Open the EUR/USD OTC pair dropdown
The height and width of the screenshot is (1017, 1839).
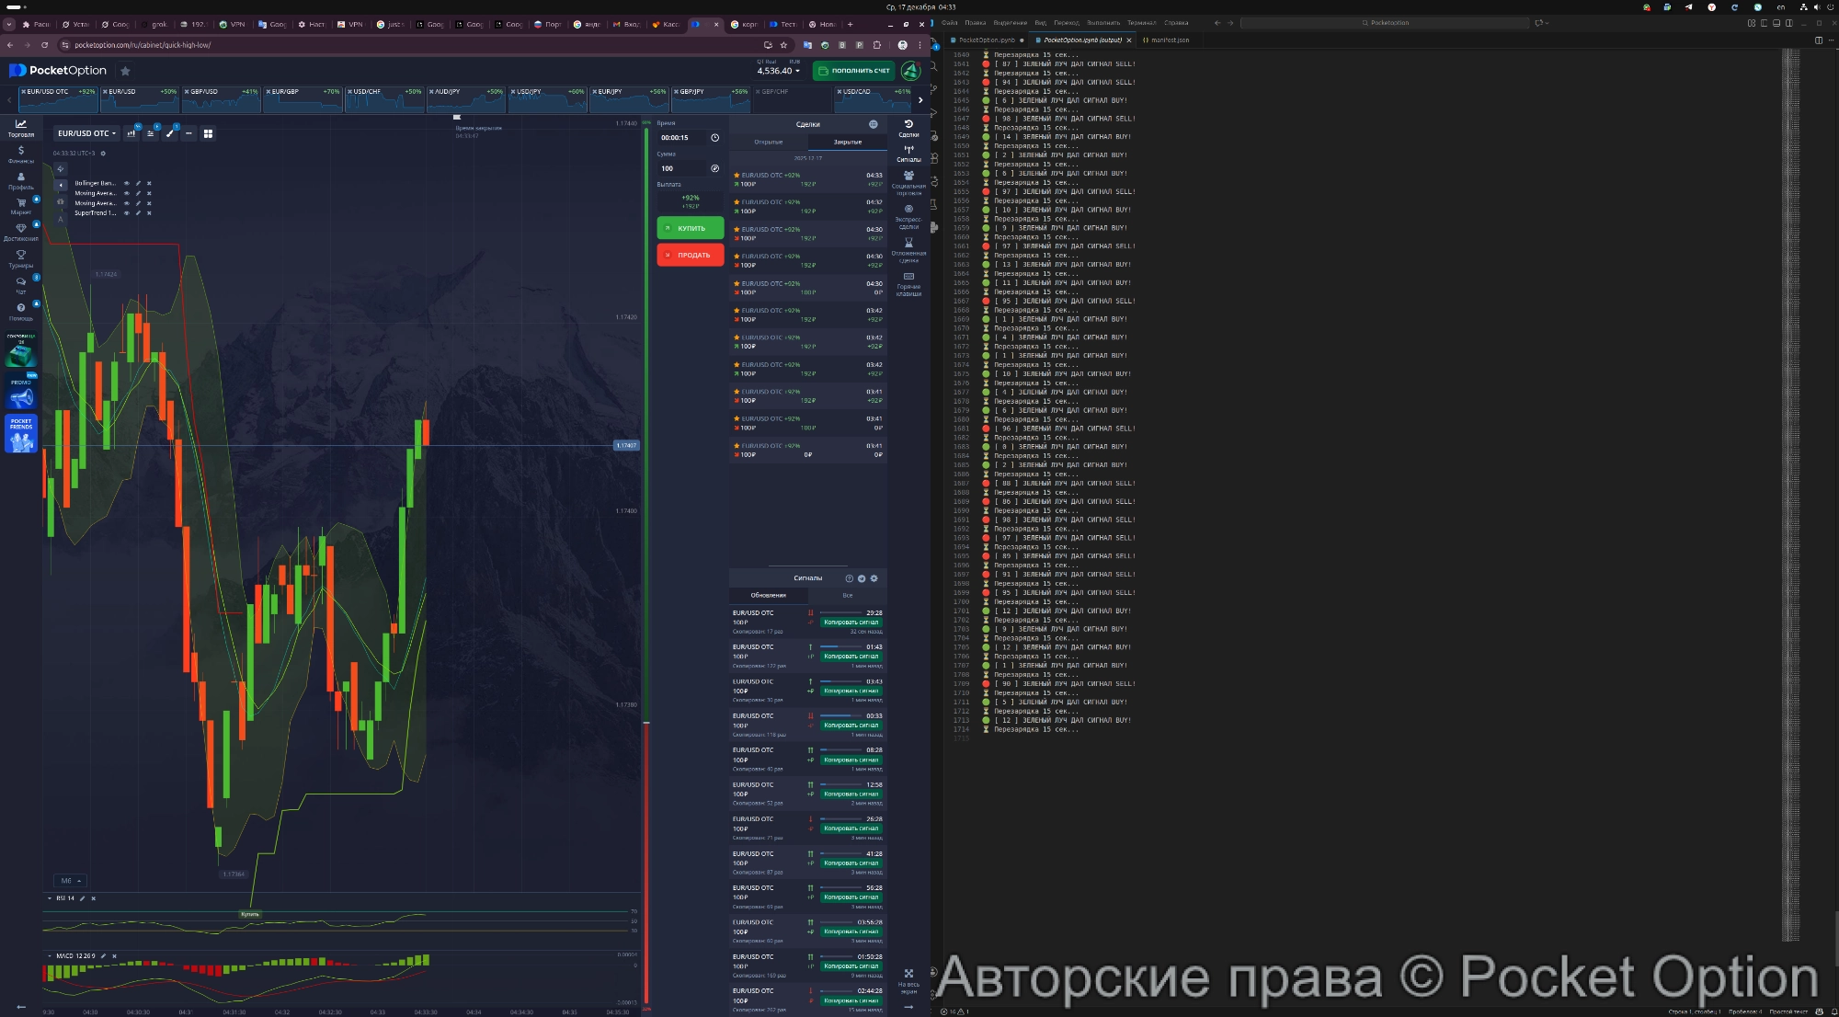[86, 133]
